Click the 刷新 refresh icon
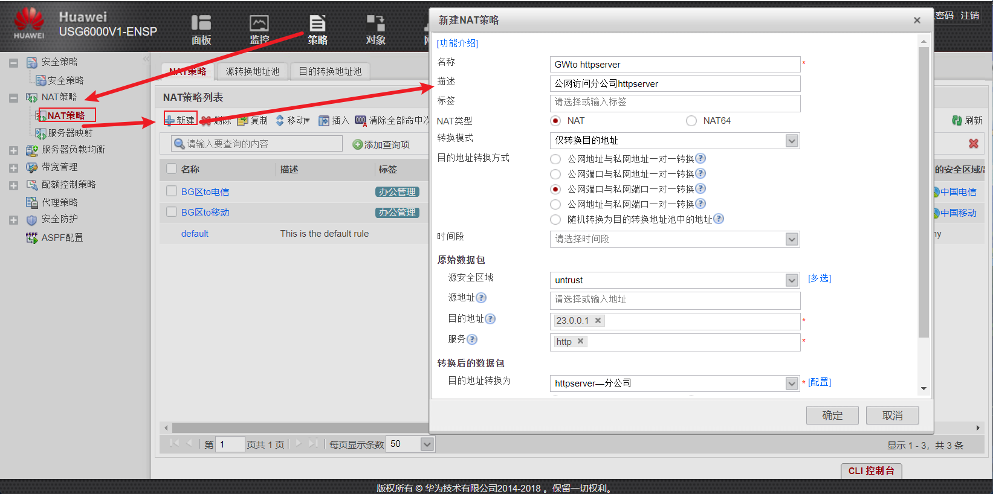Screen dimensions: 993x494 coord(957,120)
